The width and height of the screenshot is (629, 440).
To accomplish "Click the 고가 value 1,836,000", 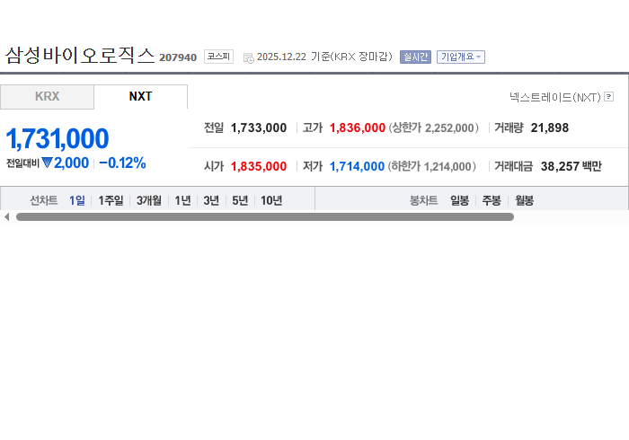I will tap(358, 128).
